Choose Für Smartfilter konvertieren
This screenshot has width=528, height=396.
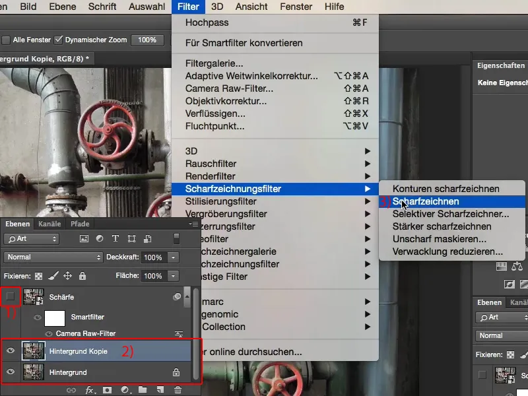(x=275, y=43)
